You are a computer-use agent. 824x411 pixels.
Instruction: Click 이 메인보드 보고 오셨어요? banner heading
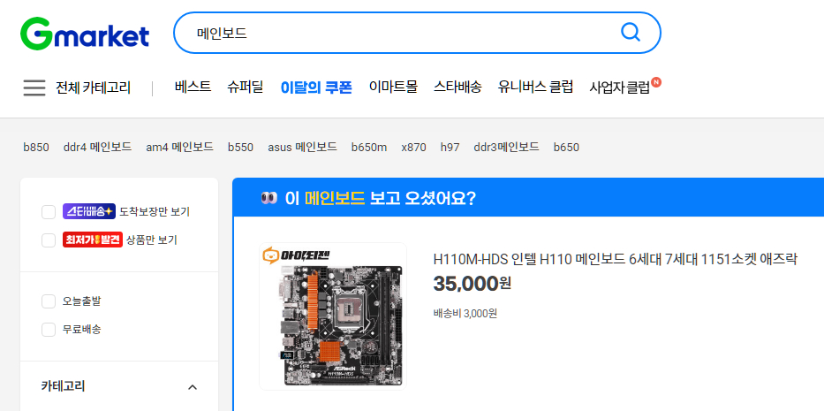380,198
